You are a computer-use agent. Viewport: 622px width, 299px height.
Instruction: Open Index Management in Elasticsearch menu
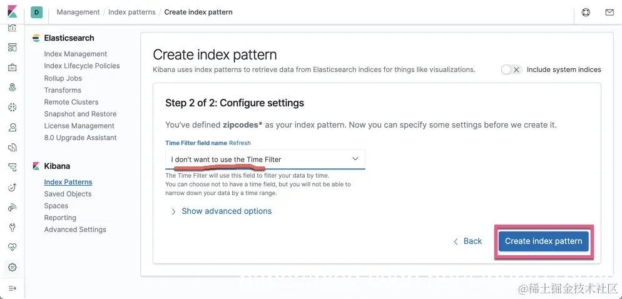tap(76, 54)
